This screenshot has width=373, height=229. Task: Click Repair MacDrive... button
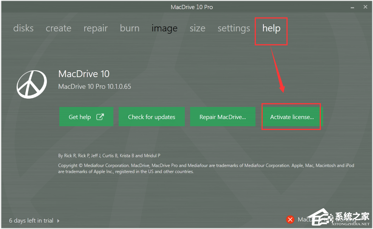(223, 117)
